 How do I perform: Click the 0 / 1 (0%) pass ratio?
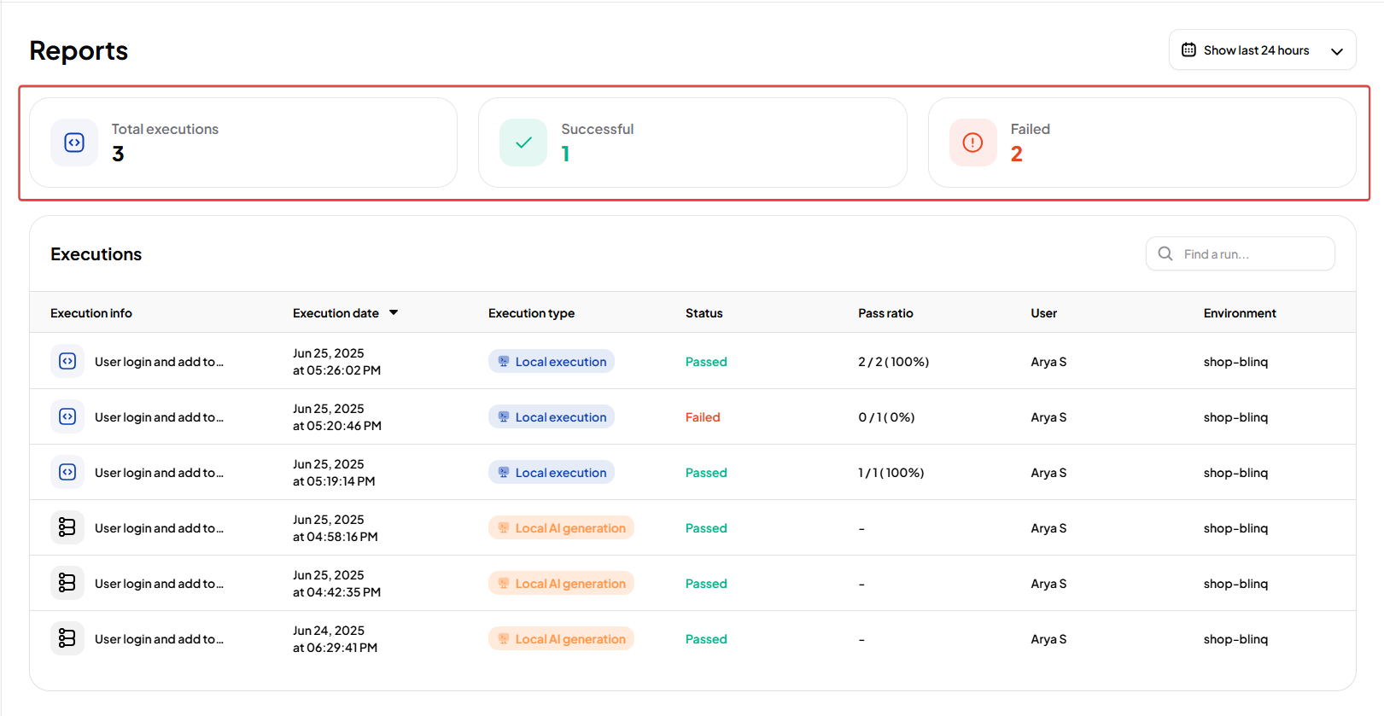pos(886,417)
